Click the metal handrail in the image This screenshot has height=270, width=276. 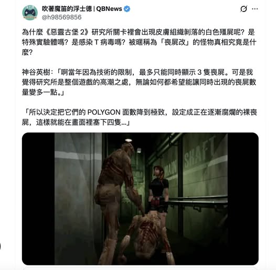197,200
